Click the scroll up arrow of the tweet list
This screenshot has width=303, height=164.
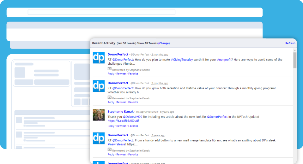click(295, 50)
